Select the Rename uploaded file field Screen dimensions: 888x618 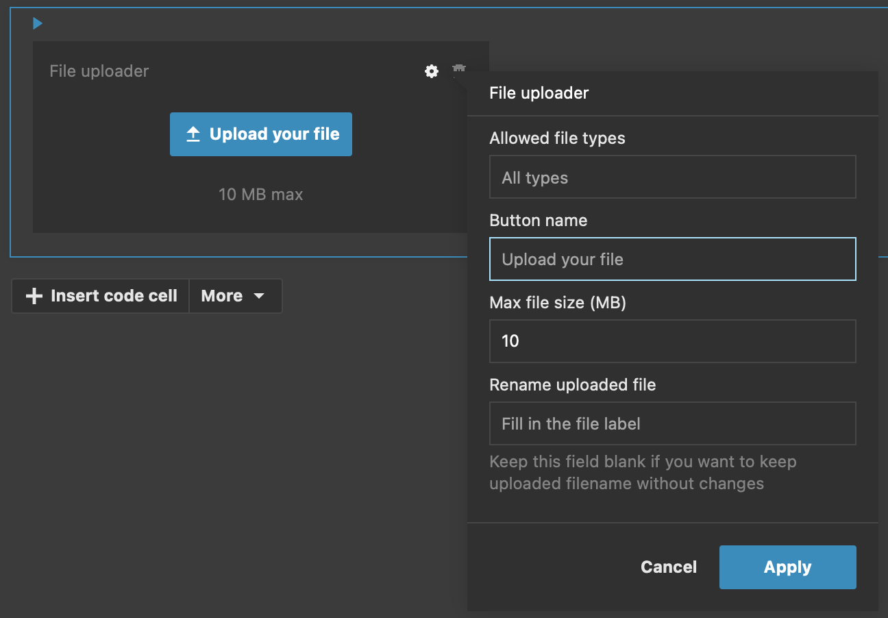(x=672, y=423)
